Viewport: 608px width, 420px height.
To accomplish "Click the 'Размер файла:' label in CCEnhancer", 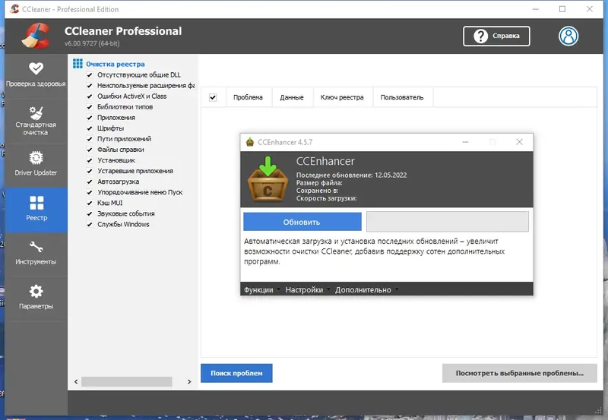I will 319,182.
